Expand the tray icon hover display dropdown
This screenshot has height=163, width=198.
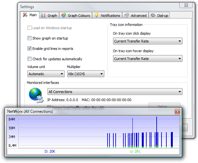click(x=148, y=59)
